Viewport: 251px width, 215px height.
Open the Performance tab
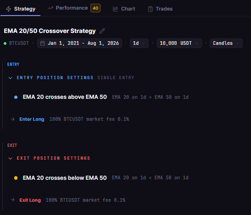[74, 8]
